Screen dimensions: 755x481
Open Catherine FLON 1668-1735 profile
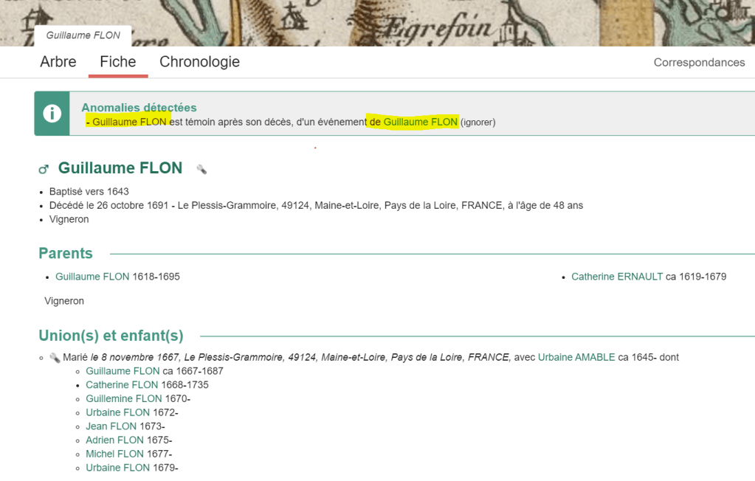(122, 385)
